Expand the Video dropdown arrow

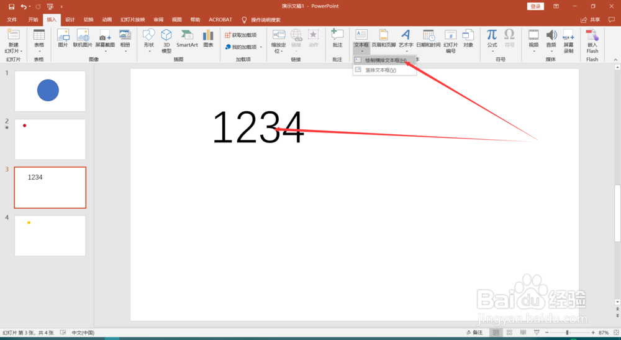(x=533, y=51)
